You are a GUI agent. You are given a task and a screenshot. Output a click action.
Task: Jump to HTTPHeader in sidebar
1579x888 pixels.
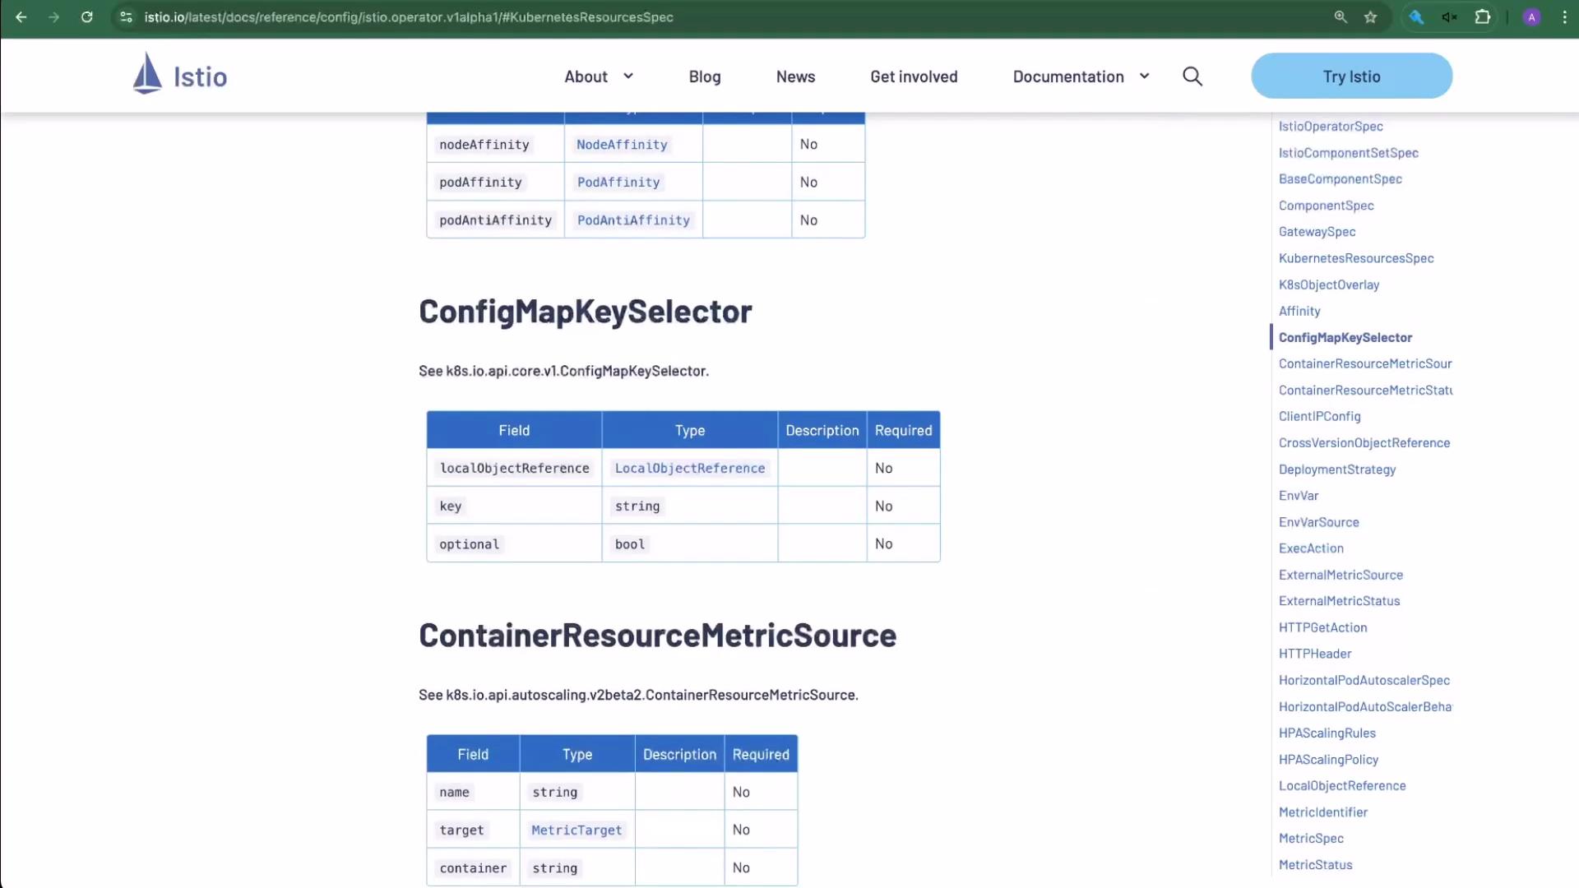1315,654
